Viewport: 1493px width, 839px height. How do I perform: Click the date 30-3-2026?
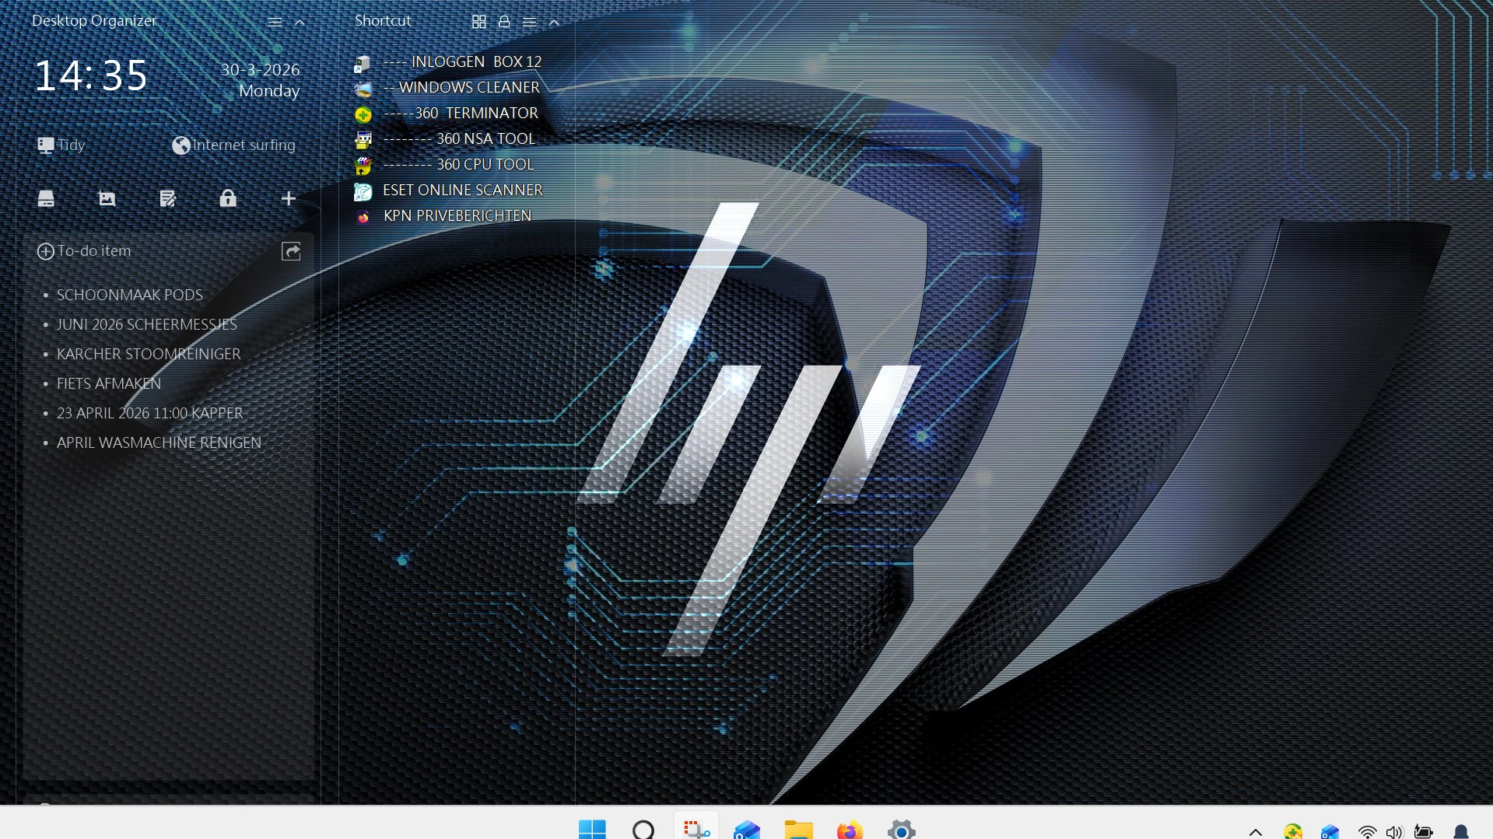point(261,70)
